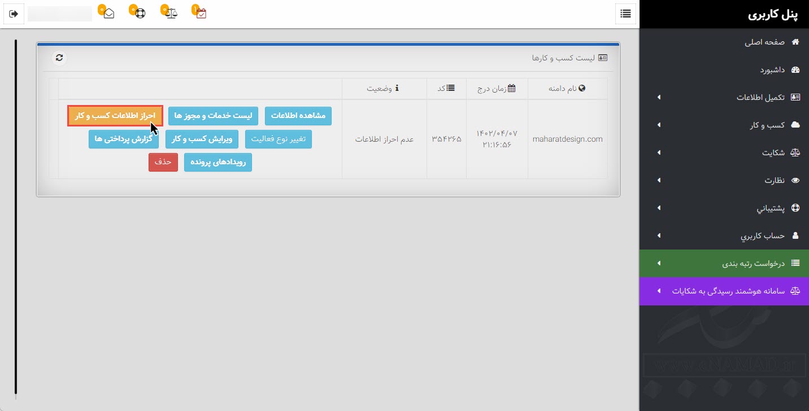Image resolution: width=809 pixels, height=411 pixels.
Task: Click the ID card icon beside تکمیل اطلاعات
Action: click(795, 97)
